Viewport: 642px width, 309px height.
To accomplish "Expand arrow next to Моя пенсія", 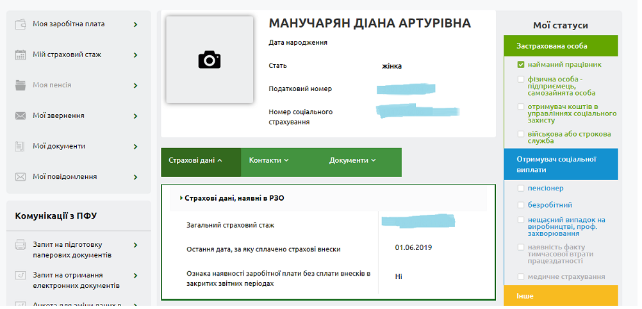I will tap(136, 86).
